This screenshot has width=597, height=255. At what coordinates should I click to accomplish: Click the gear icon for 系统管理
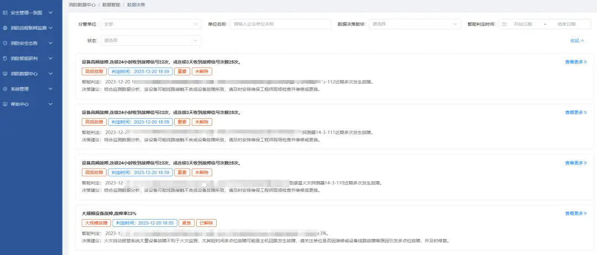pos(5,89)
